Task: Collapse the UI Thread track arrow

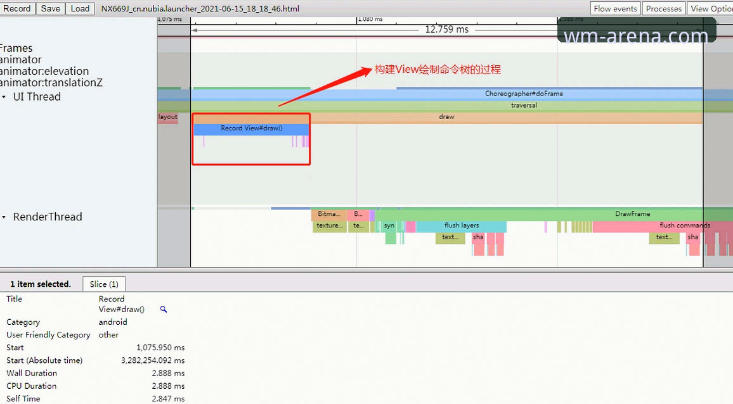Action: point(4,97)
